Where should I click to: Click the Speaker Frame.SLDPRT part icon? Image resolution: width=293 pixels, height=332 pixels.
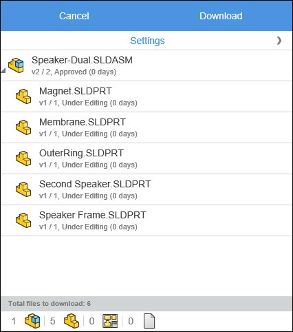(x=23, y=220)
